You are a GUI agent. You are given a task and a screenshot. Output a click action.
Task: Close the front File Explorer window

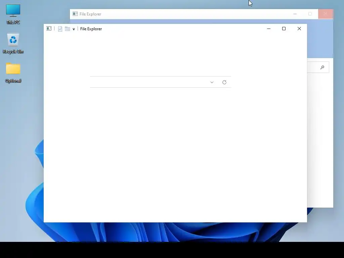tap(299, 29)
